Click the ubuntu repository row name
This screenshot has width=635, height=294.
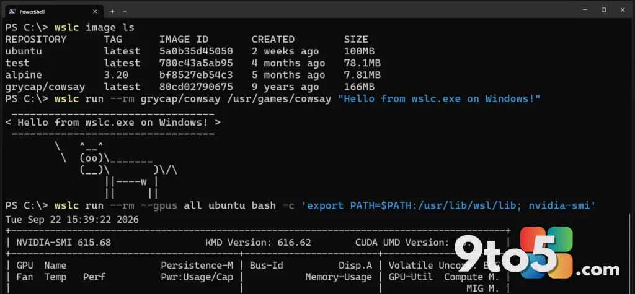pos(24,51)
